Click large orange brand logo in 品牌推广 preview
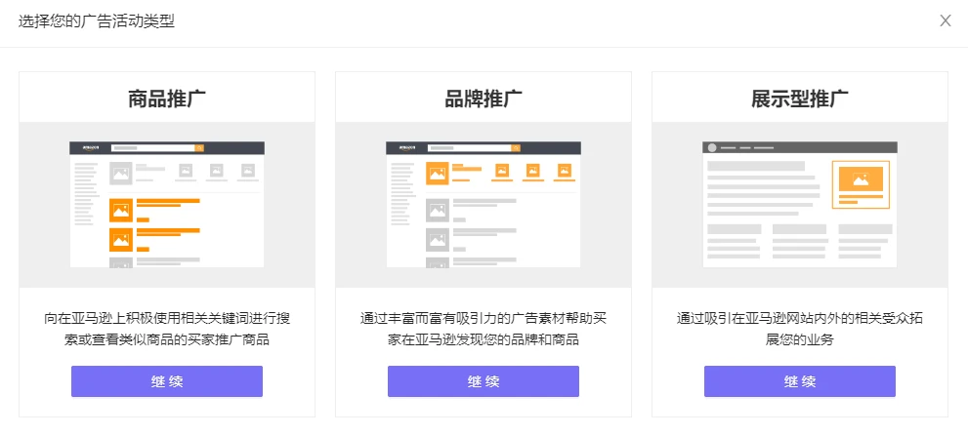Image resolution: width=968 pixels, height=436 pixels. pos(437,174)
